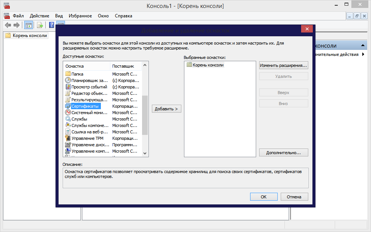The image size is (371, 232).
Task: Select the Управление дисками snap-in name
Action: [90, 145]
